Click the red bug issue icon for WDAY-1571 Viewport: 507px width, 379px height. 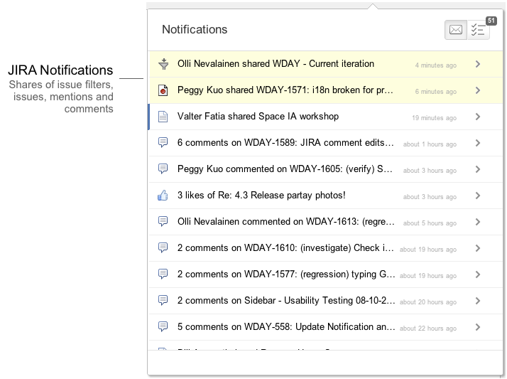click(163, 90)
